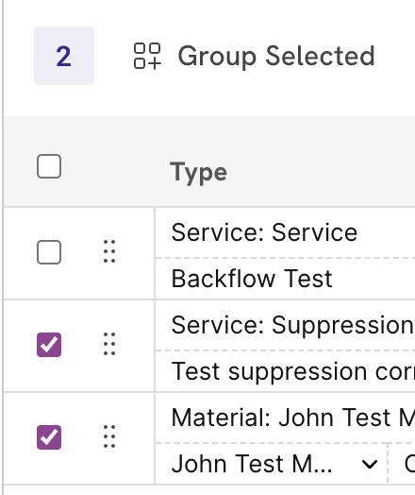Open the John Test M... dropdown
The image size is (415, 495).
pos(272,464)
